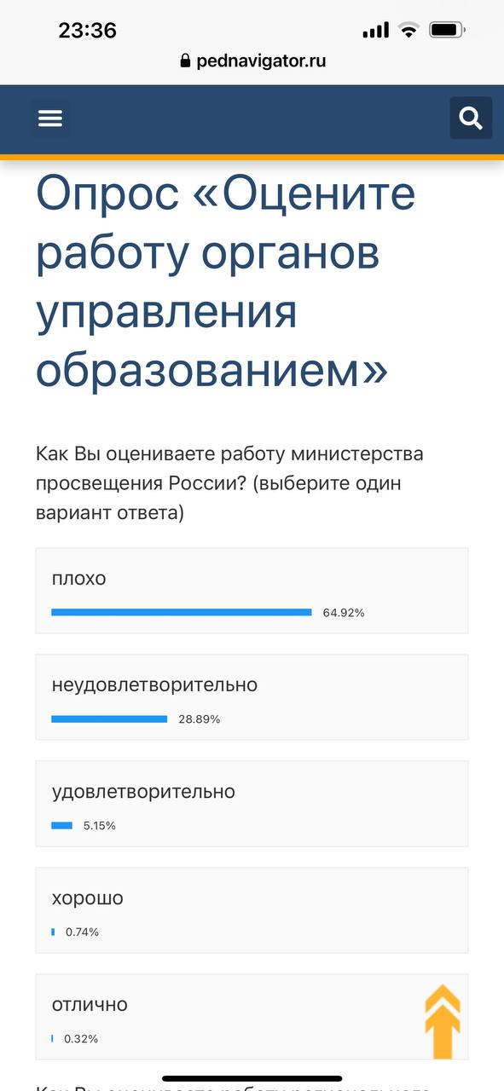Image resolution: width=504 pixels, height=1091 pixels.
Task: Tap the lock icon beside pednavigator.ru
Action: pyautogui.click(x=185, y=61)
